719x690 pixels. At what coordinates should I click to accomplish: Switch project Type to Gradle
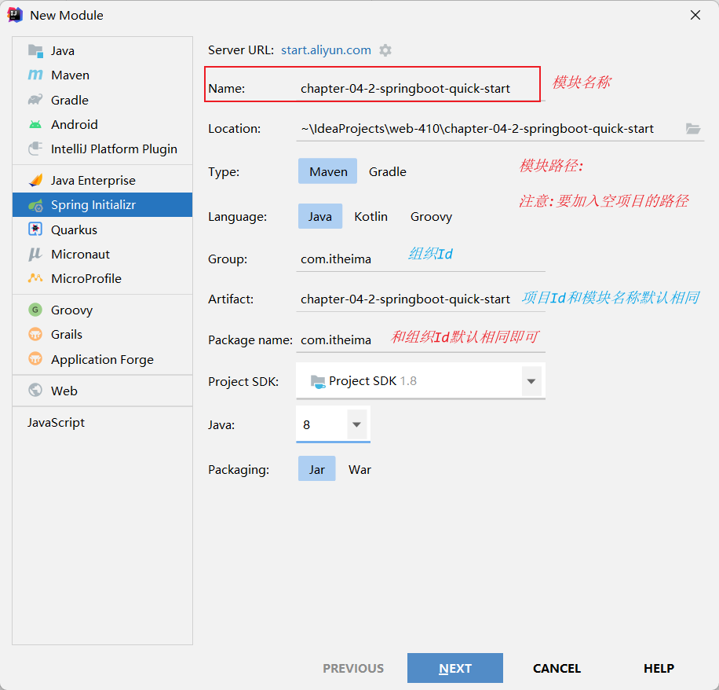(388, 171)
